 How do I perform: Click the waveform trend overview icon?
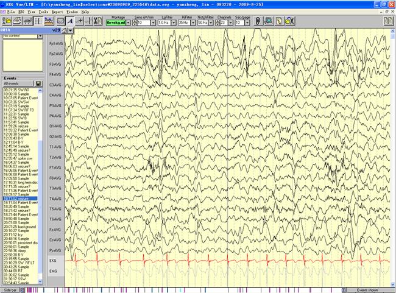[x=49, y=21]
